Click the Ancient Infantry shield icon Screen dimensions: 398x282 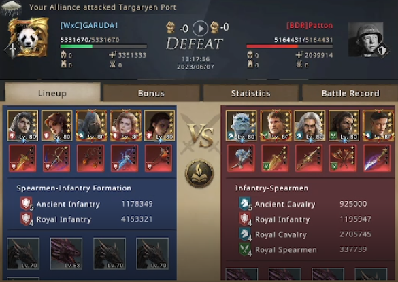pos(26,204)
